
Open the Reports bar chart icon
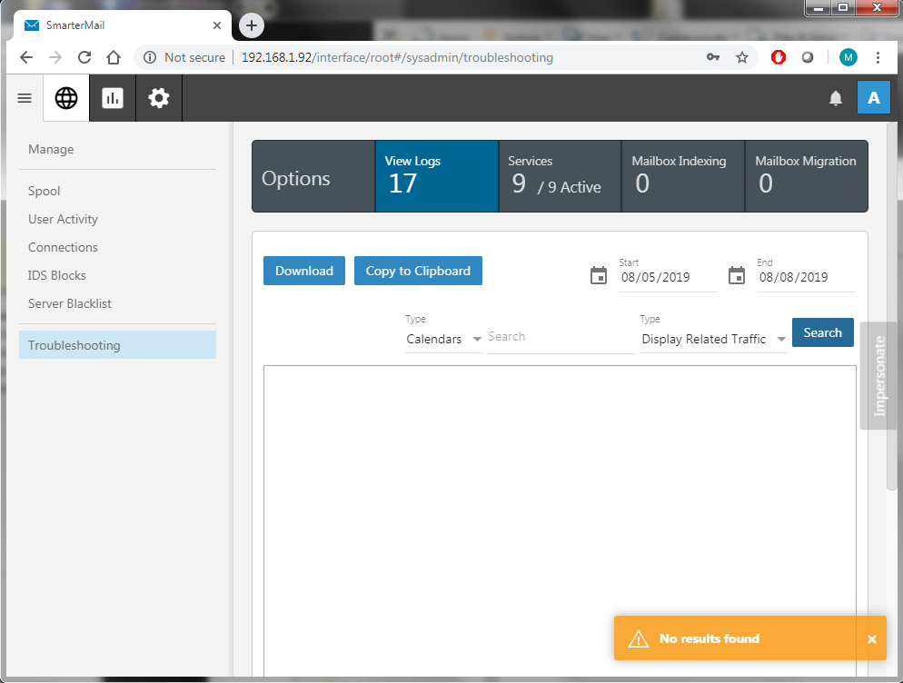click(x=113, y=98)
